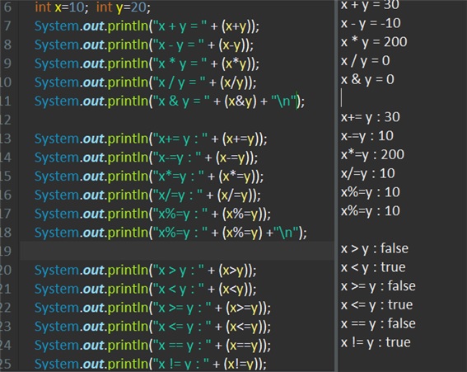Click output line 'x != y : true'
The width and height of the screenshot is (467, 372).
376,343
